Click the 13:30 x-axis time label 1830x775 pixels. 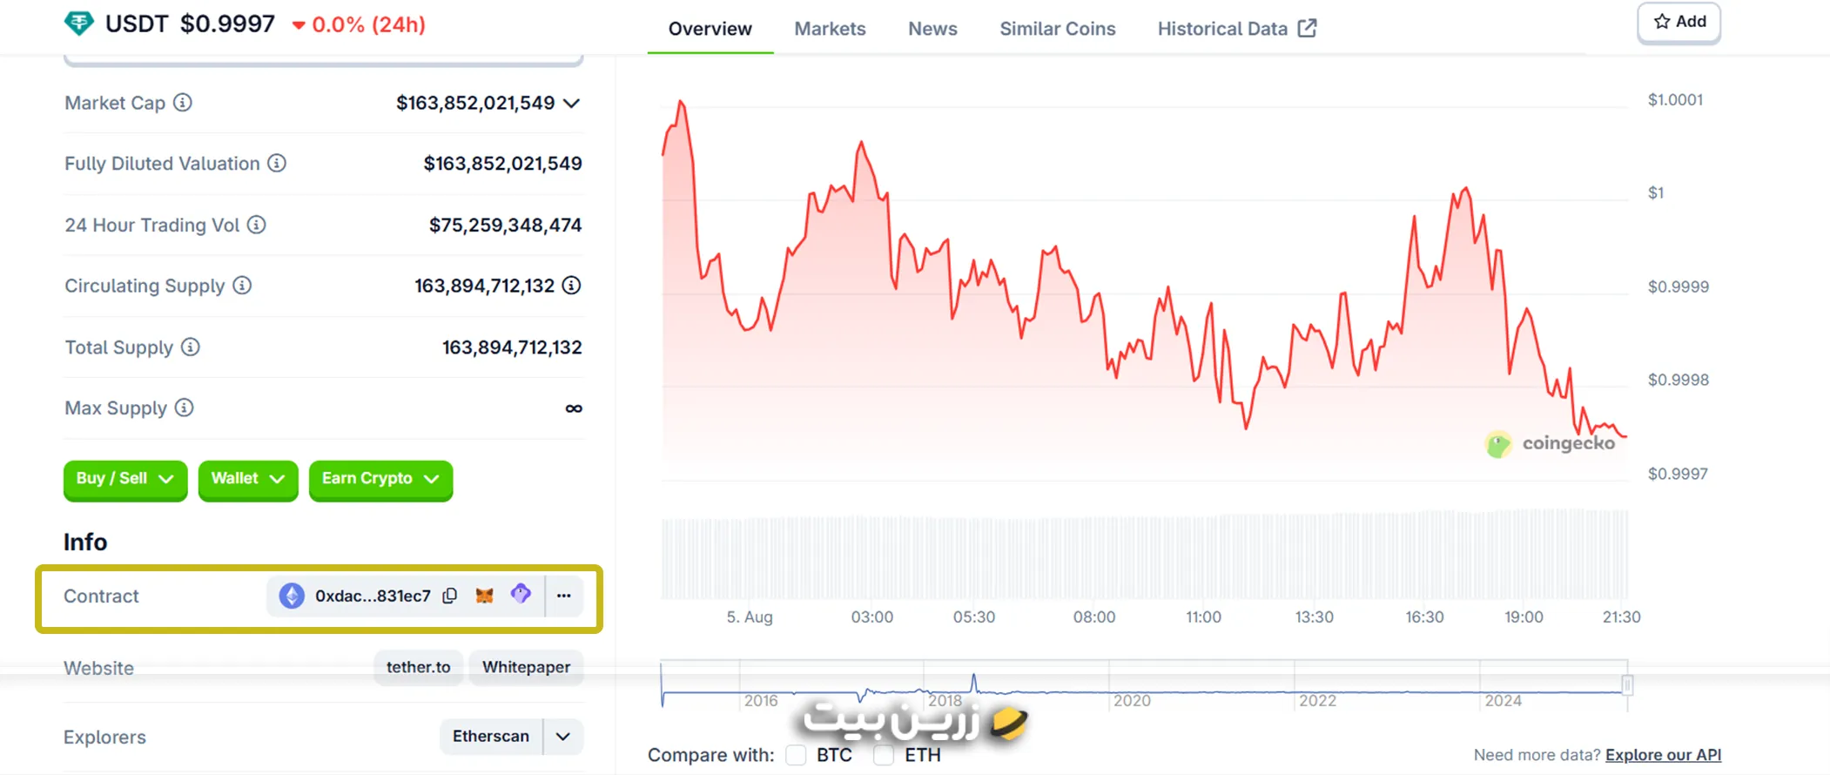pyautogui.click(x=1314, y=617)
